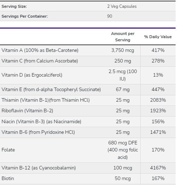Click the Vitamin D Ergocalciferol row label
This screenshot has width=177, height=185.
[32, 75]
